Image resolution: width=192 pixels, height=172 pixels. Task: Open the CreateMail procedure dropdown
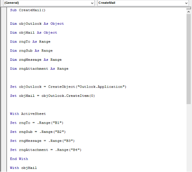[186, 3]
